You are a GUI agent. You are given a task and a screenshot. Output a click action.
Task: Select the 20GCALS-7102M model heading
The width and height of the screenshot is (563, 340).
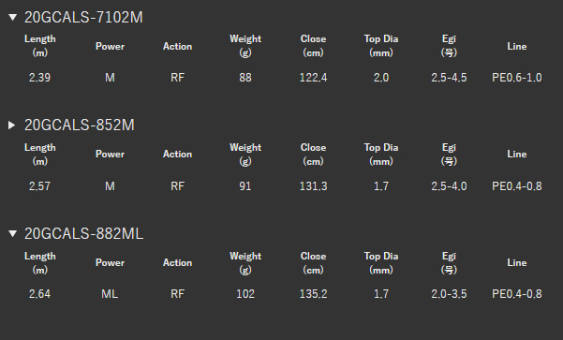[83, 17]
